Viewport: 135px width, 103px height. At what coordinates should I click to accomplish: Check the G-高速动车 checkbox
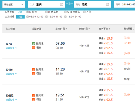click(x=65, y=12)
